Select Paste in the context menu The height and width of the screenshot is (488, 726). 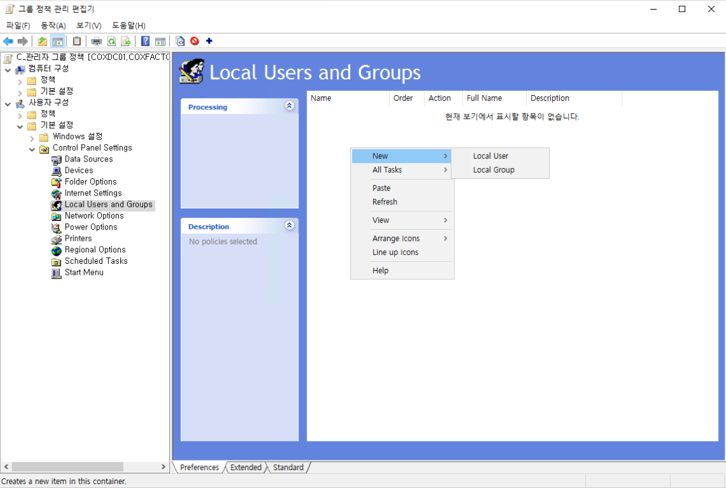pyautogui.click(x=402, y=188)
